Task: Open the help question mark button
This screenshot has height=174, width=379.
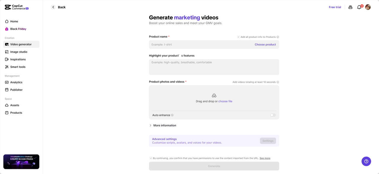Action: [366, 161]
